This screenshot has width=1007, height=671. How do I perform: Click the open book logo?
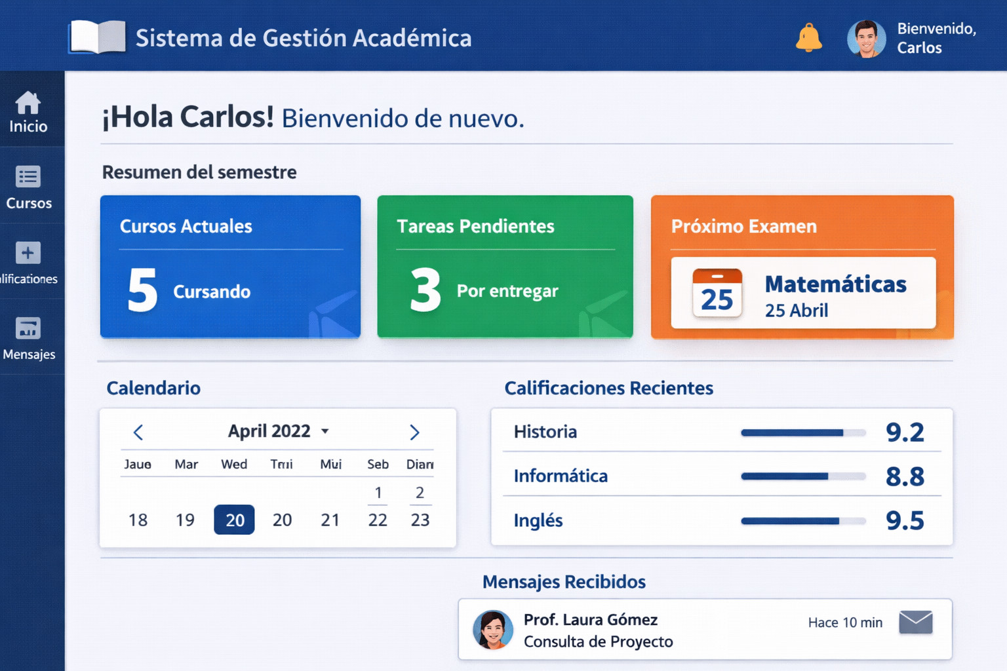pos(98,37)
